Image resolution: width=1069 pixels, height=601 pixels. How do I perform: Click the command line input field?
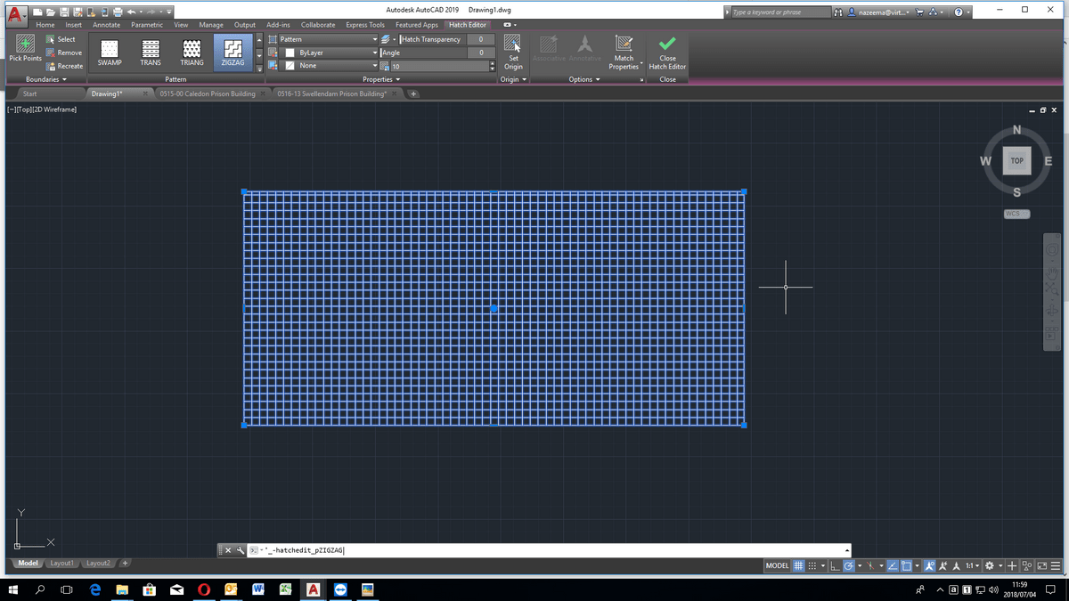point(445,549)
